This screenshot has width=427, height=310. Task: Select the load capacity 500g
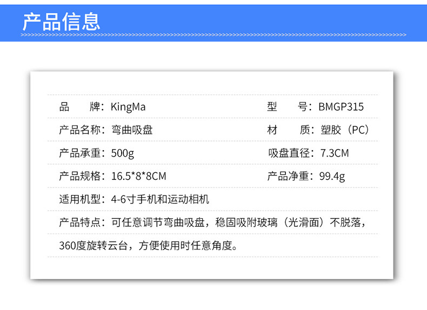[123, 153]
